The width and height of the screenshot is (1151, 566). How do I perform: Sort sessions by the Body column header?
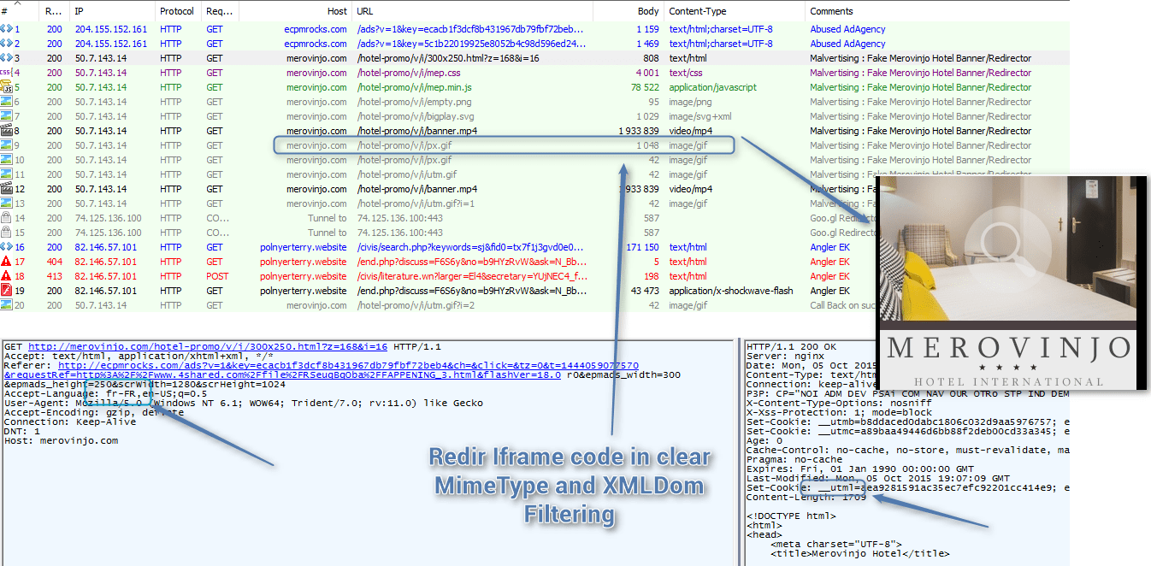(x=628, y=11)
